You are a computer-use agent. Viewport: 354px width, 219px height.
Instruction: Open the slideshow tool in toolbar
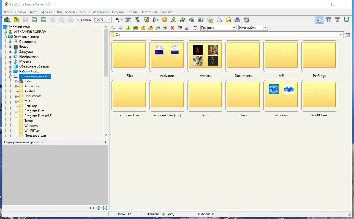tap(128, 20)
